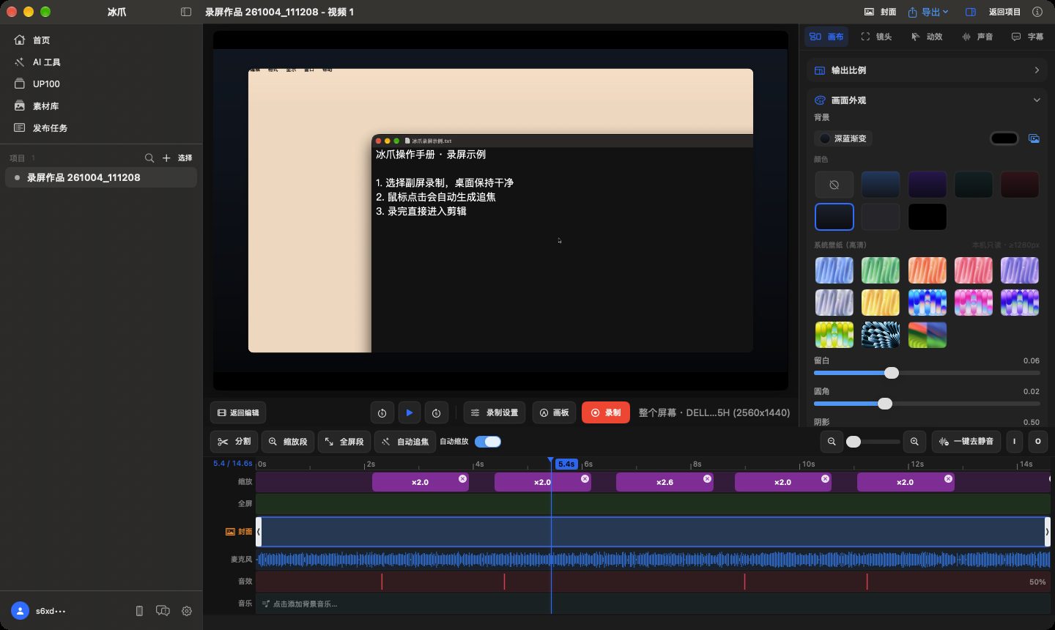Viewport: 1055px width, 630px height.
Task: Click the timeline zoom-out magnifier icon
Action: pos(832,442)
